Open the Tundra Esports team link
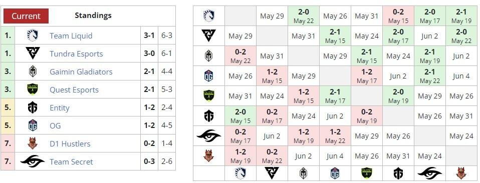Viewport: 480px width, 183px height. point(76,54)
